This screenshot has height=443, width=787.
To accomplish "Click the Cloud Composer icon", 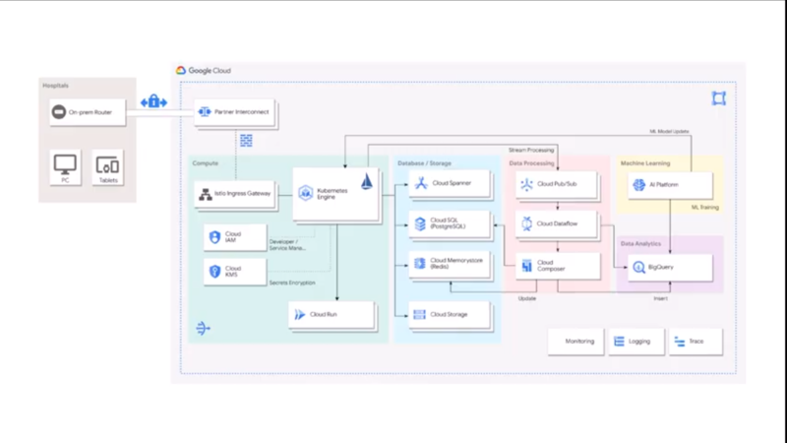I will pos(526,265).
